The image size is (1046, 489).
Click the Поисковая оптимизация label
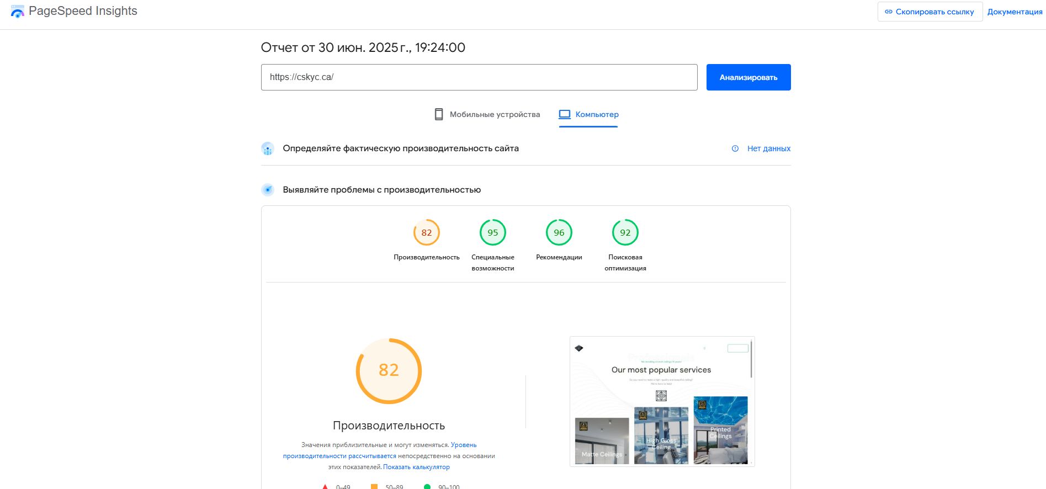point(625,263)
